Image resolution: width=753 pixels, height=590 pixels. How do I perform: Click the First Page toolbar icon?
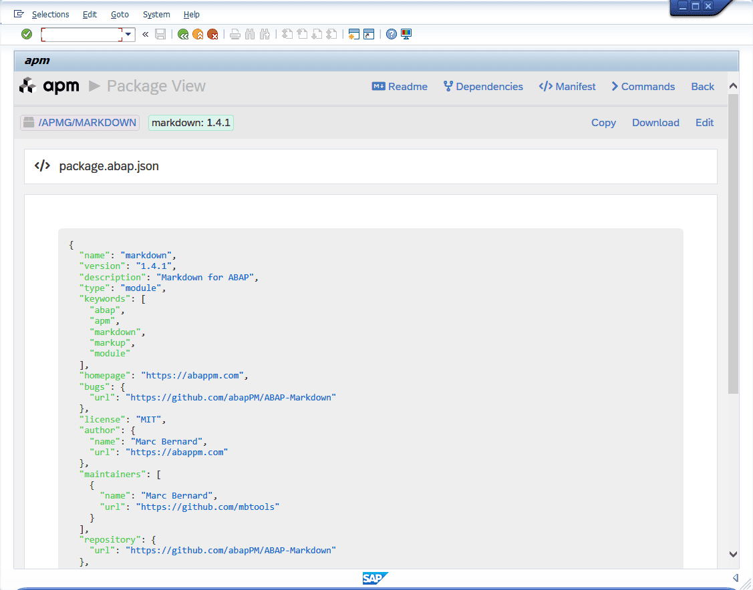tap(287, 34)
